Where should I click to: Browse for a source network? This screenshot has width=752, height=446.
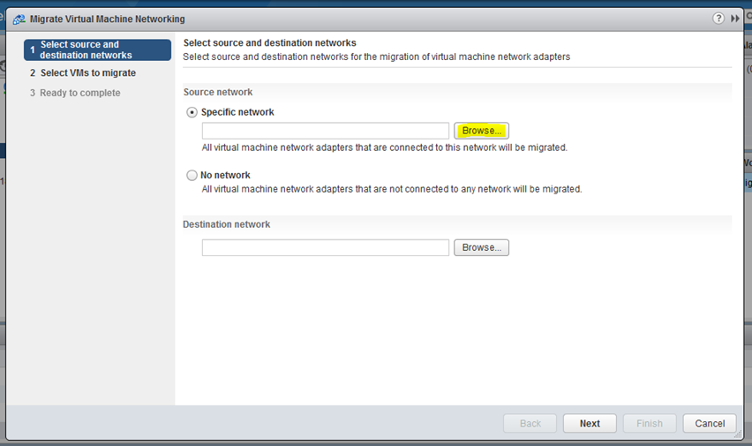[482, 131]
